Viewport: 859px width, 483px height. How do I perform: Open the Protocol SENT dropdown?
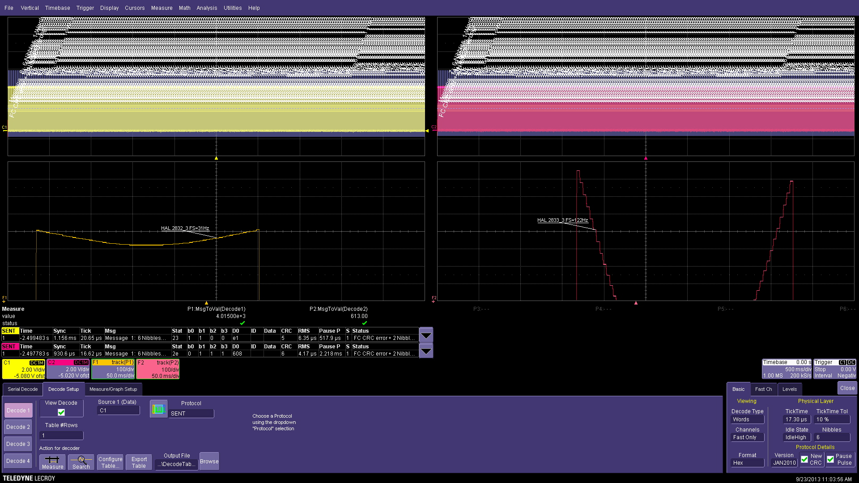(191, 414)
